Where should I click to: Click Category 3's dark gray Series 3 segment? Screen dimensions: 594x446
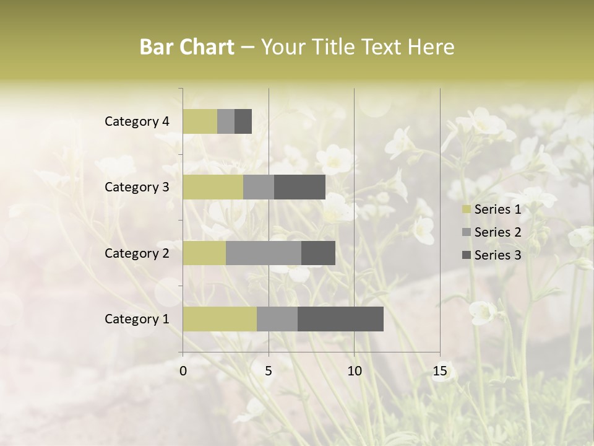pyautogui.click(x=299, y=187)
